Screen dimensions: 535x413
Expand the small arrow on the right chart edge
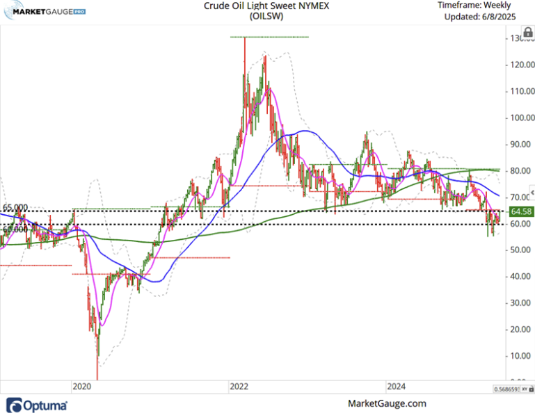[x=532, y=191]
